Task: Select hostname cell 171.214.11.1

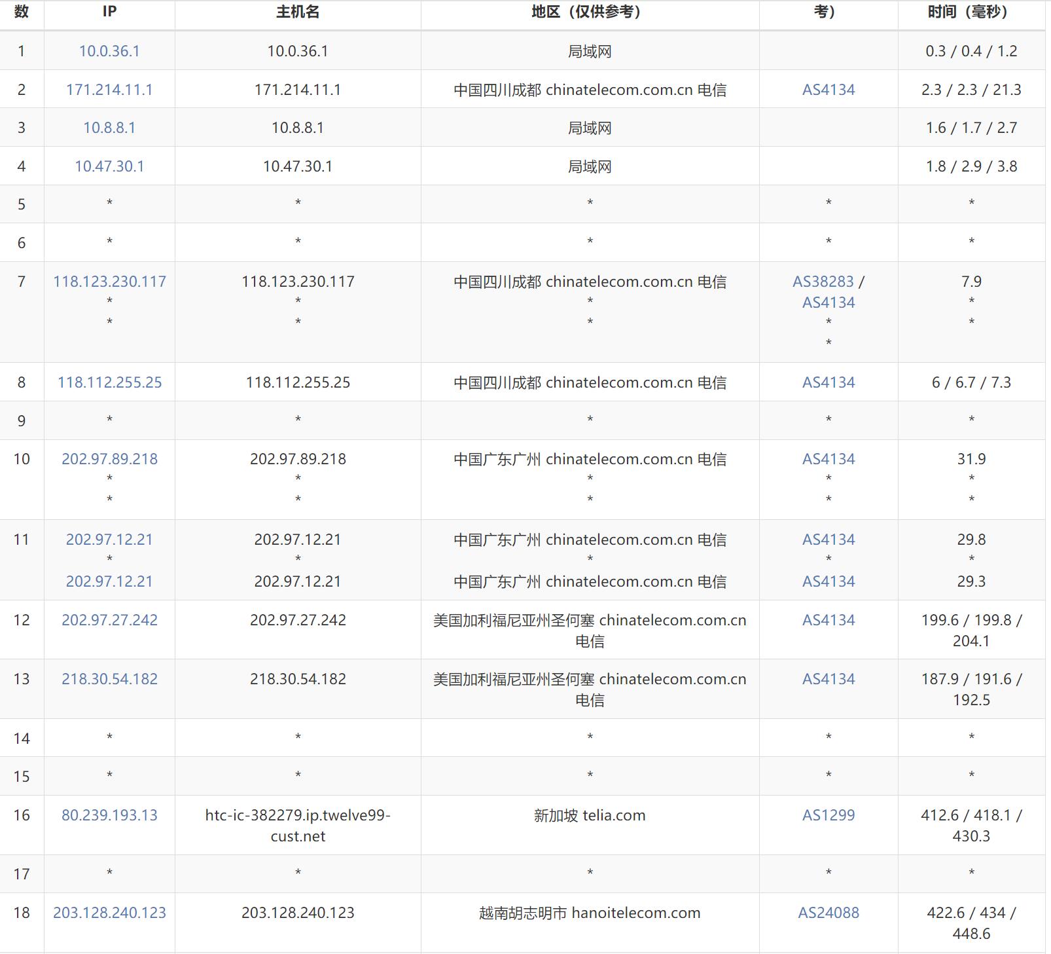Action: coord(298,90)
